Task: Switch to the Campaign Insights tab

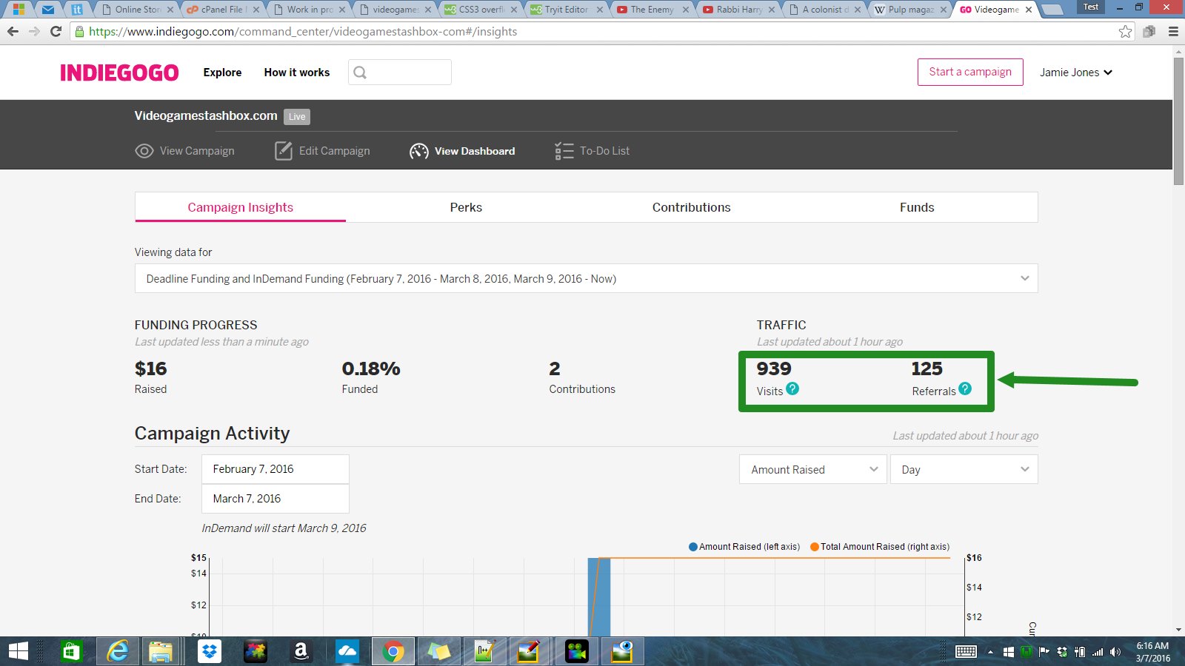Action: coord(240,207)
